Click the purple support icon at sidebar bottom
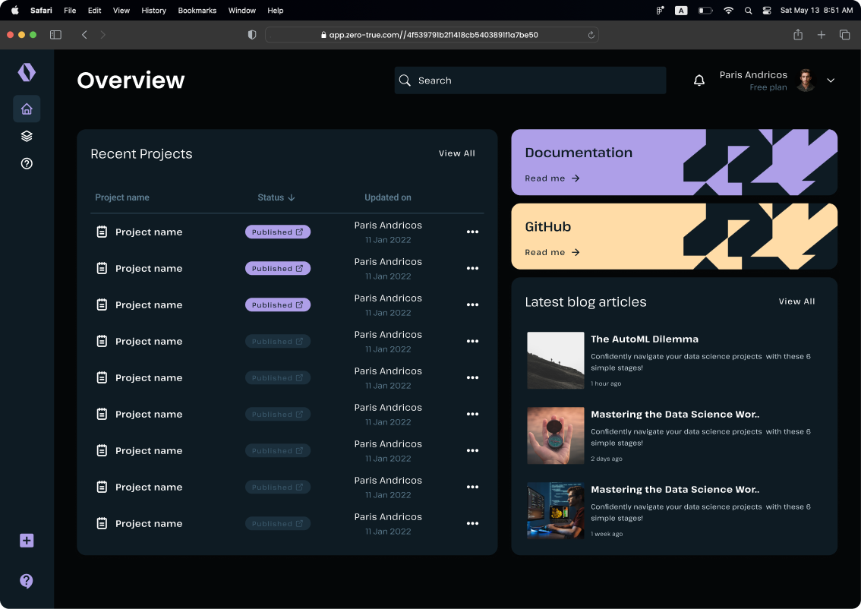The width and height of the screenshot is (861, 609). coord(27,581)
